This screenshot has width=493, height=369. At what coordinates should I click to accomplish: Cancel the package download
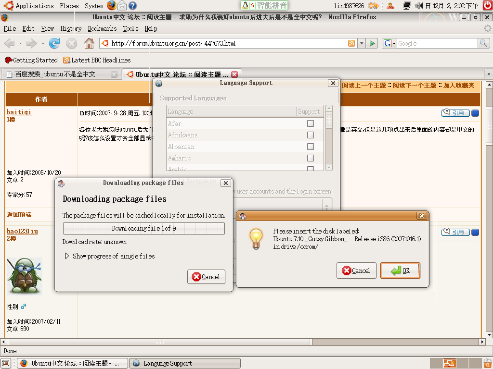(x=206, y=277)
